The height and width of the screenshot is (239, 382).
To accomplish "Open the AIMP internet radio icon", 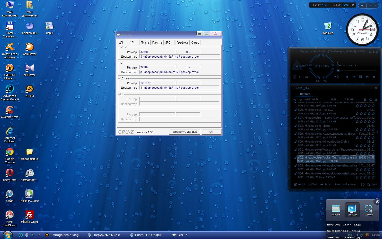I will click(294, 77).
